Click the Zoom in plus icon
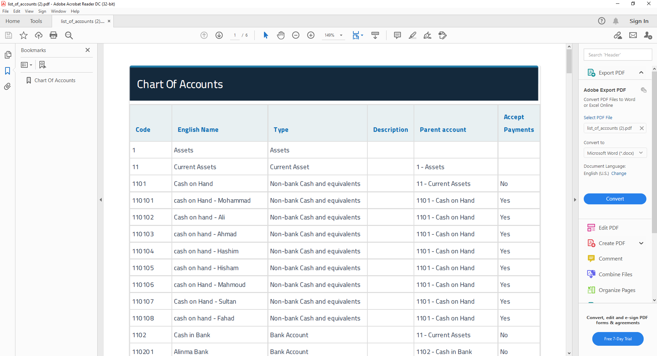Screen dimensions: 657x356 (x=311, y=35)
